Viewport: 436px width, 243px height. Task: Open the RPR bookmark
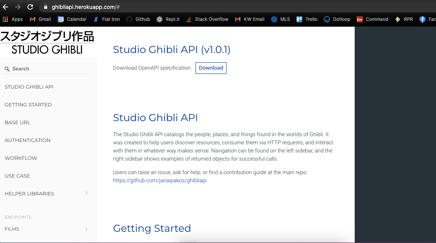tap(404, 19)
